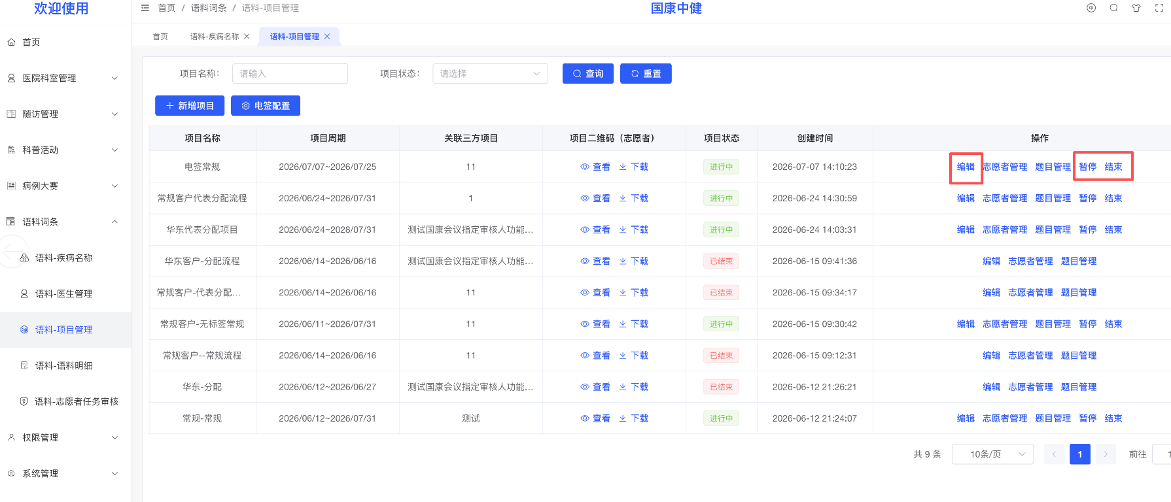The image size is (1171, 502).
Task: Open 电签配置 settings button
Action: [266, 105]
